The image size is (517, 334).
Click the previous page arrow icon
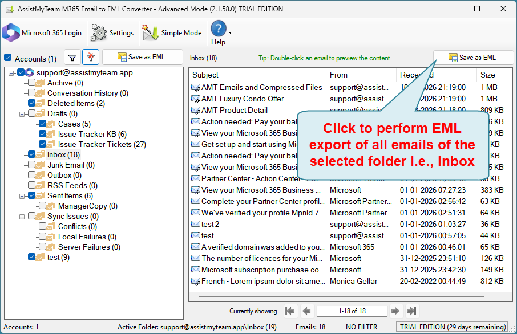click(x=306, y=311)
